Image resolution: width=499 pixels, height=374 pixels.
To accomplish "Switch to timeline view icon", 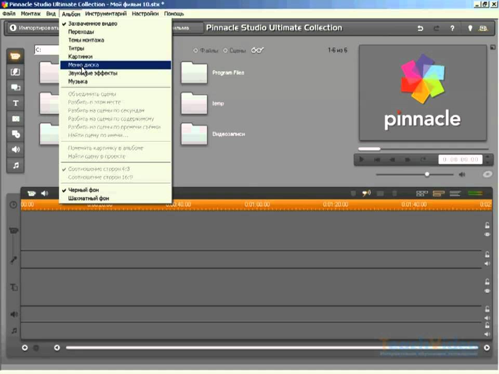I will click(x=439, y=193).
